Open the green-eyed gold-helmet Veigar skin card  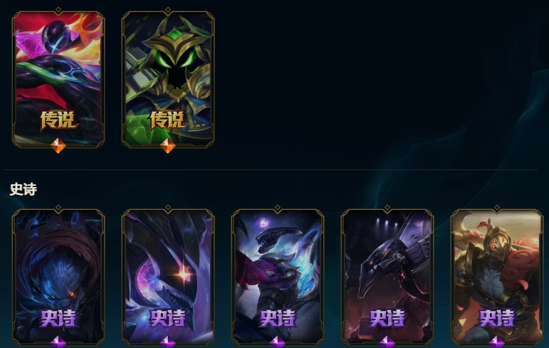coord(168,79)
